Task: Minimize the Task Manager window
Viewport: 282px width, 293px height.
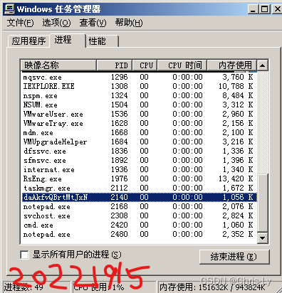Action: point(253,9)
